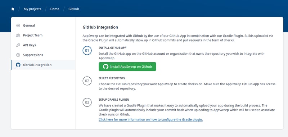
Task: Click the SETUP GRADLE PLUGIN step title
Action: tap(114, 100)
